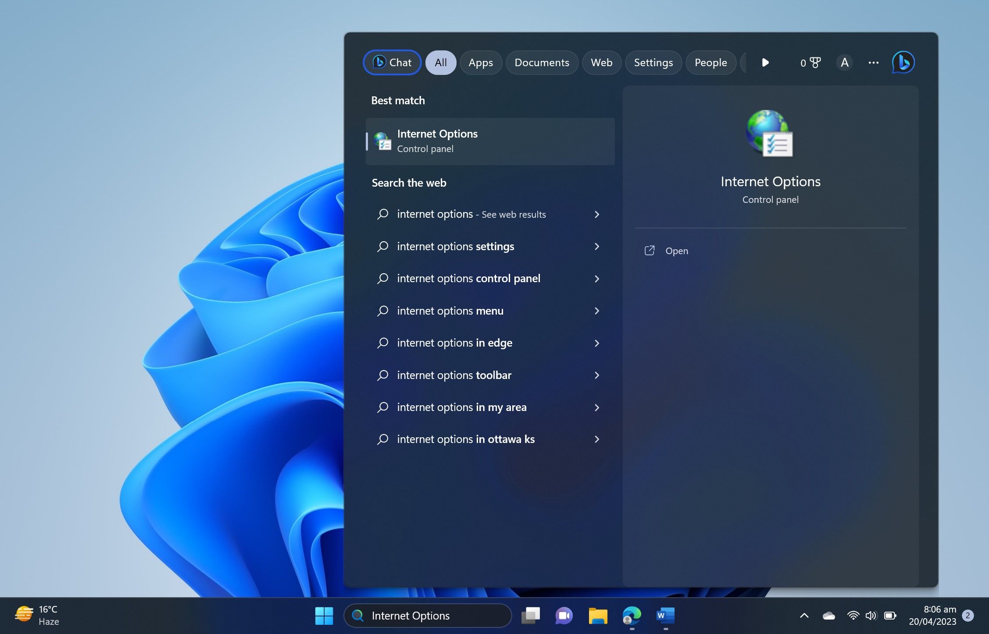Open the Bing Chat button
The height and width of the screenshot is (634, 989).
click(x=392, y=63)
